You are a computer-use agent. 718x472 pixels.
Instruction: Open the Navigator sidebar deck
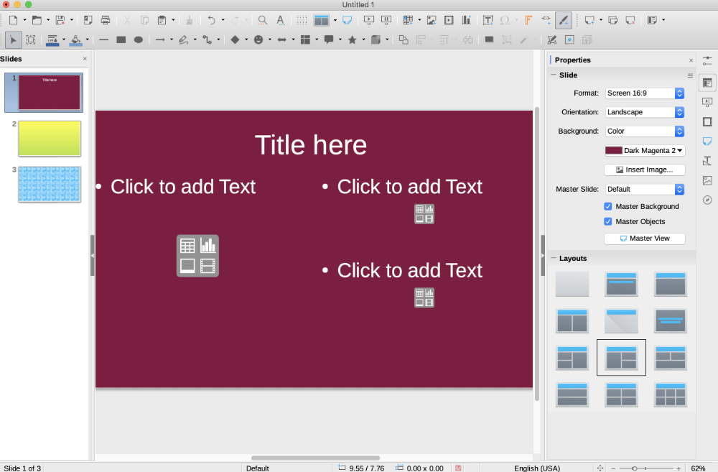tap(707, 200)
